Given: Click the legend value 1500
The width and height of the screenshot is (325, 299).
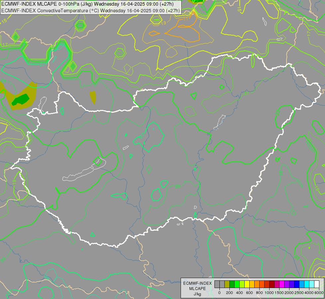Looking at the screenshot, I should pyautogui.click(x=279, y=293).
